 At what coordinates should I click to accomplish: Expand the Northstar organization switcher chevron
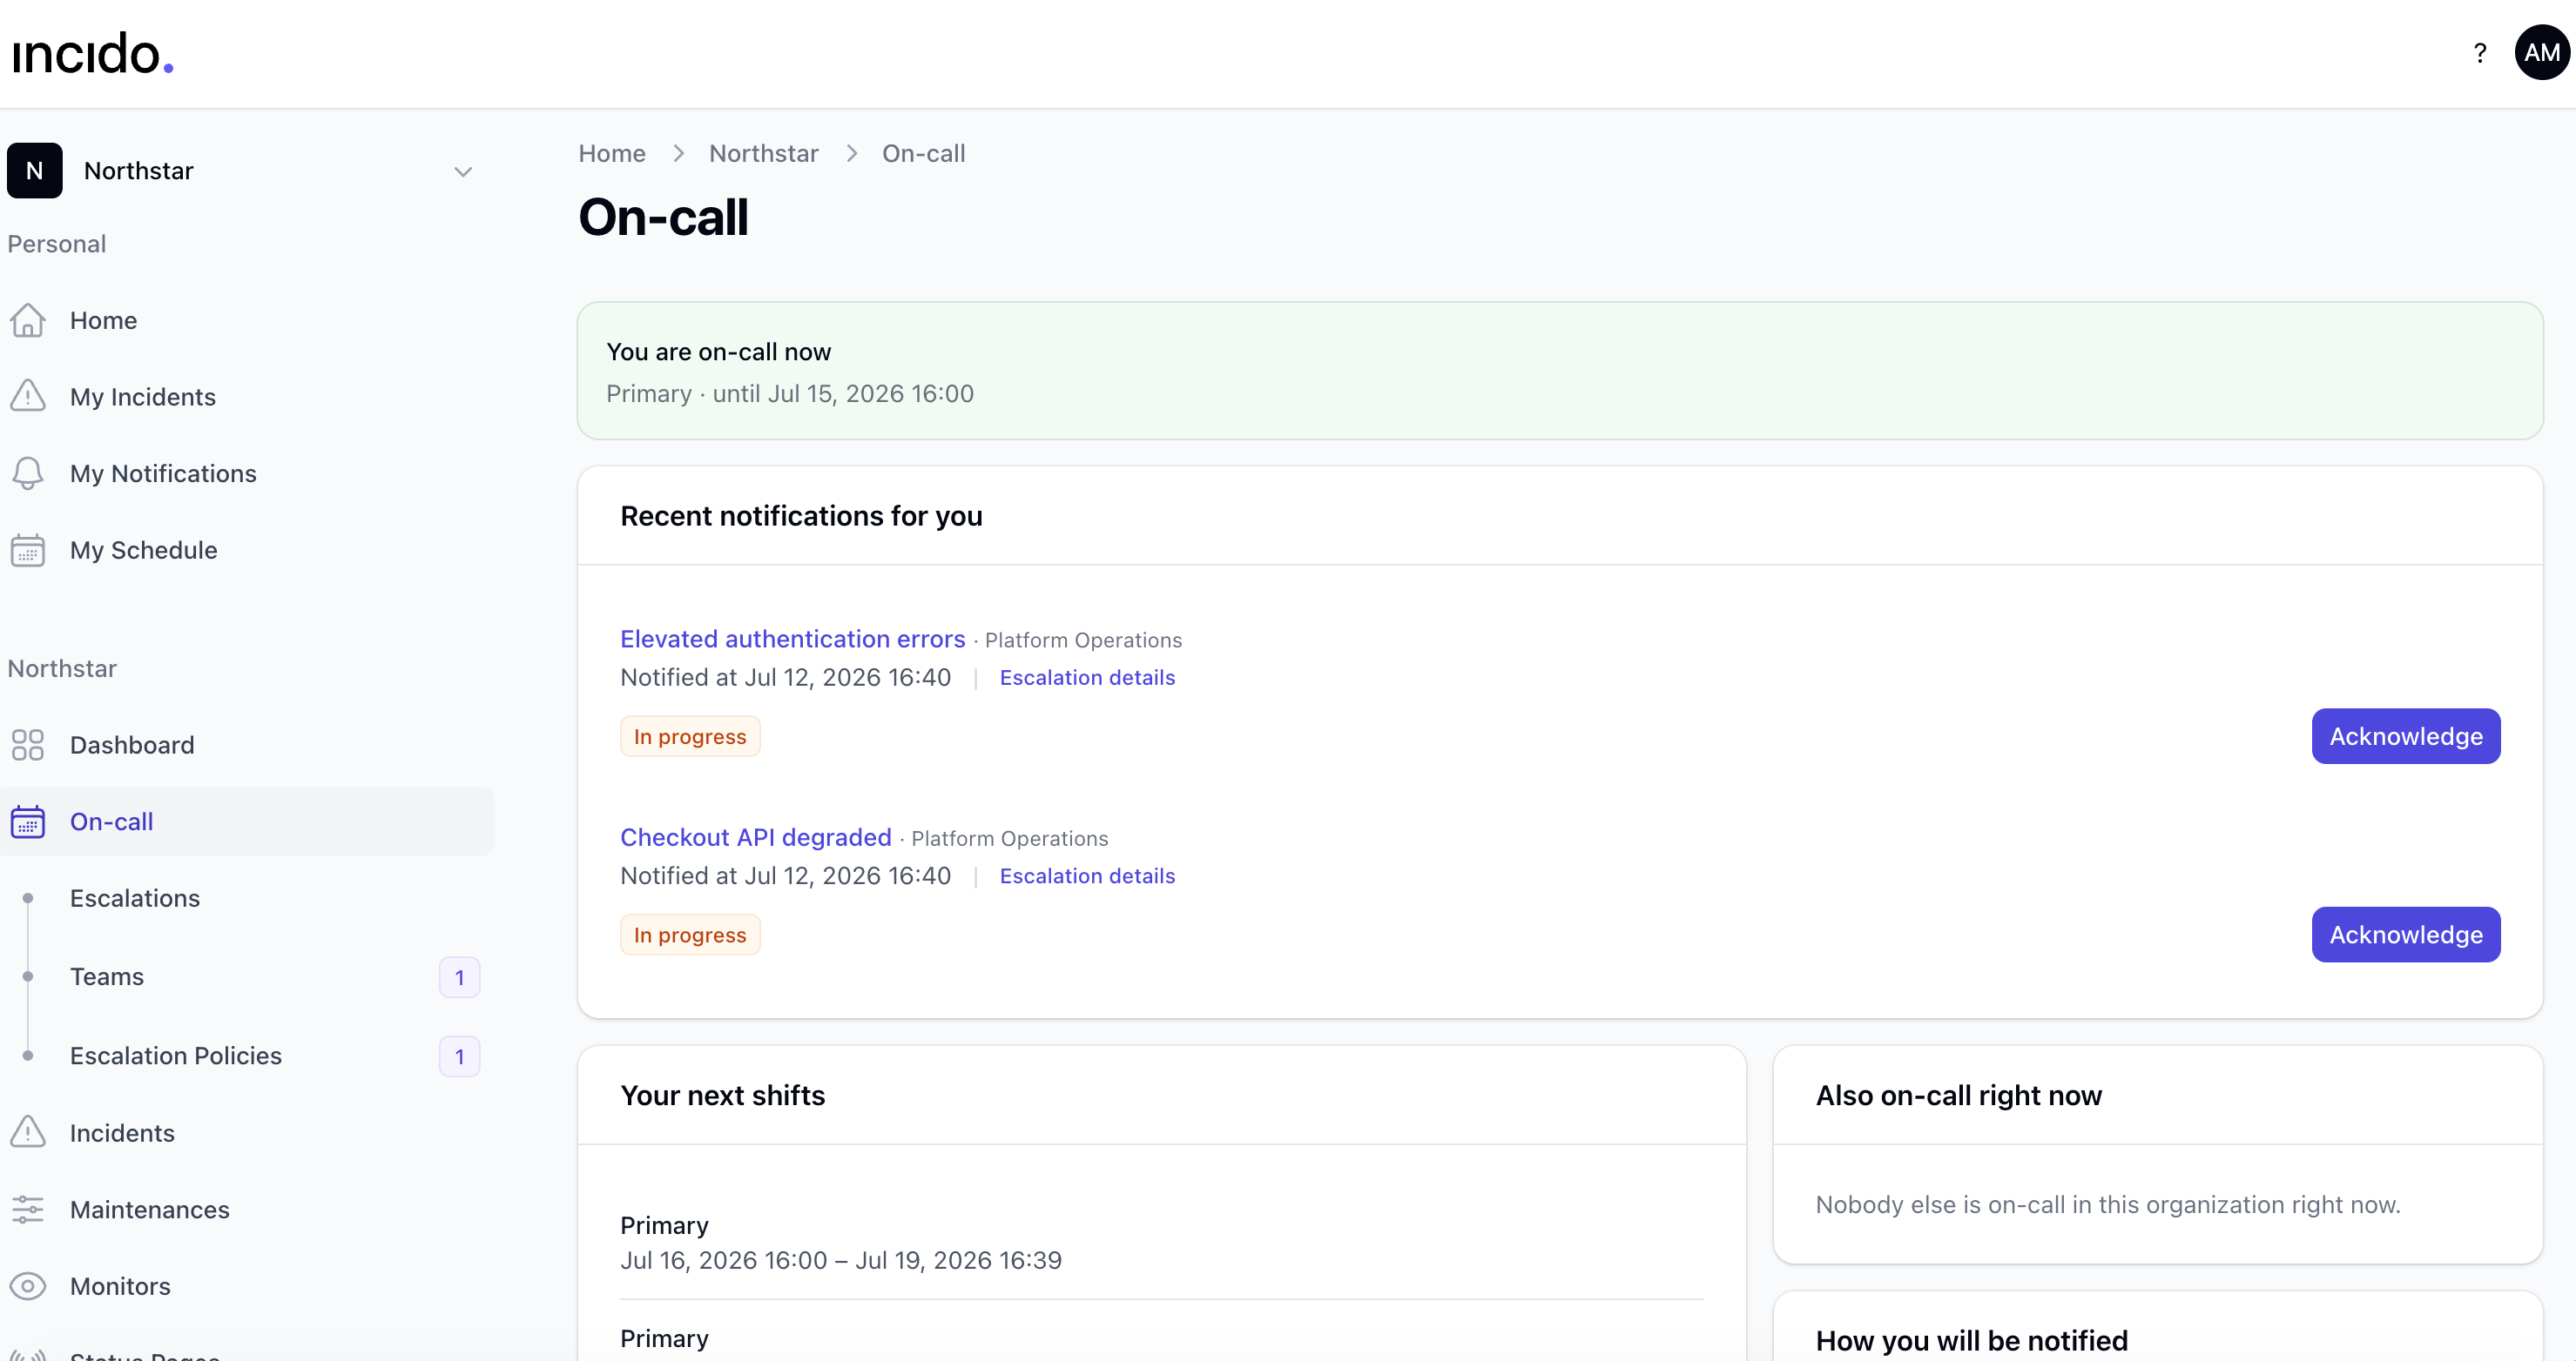coord(463,172)
